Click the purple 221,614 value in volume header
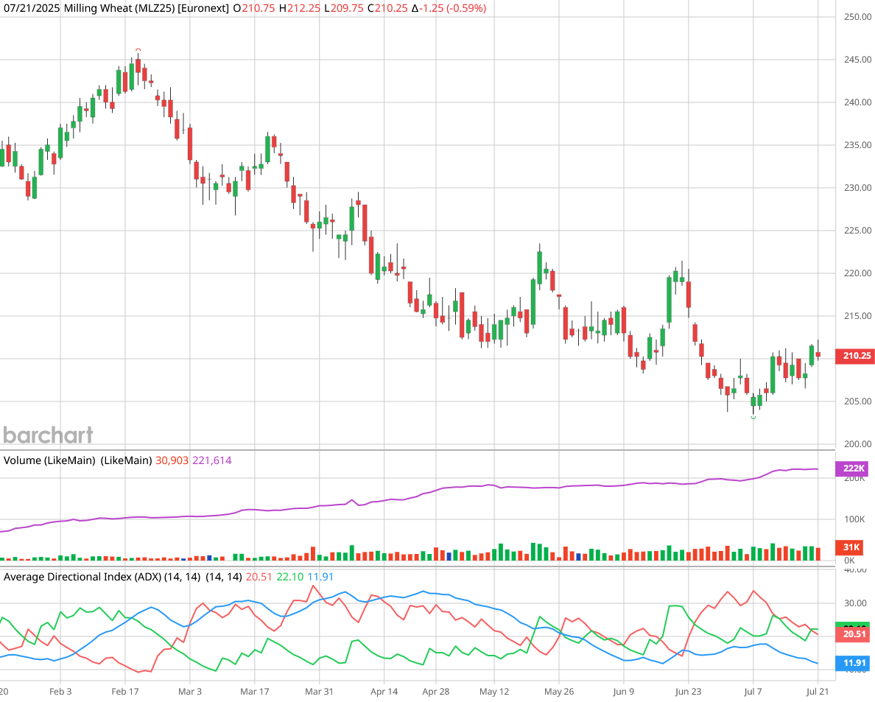Viewport: 875px width, 702px height. (212, 460)
